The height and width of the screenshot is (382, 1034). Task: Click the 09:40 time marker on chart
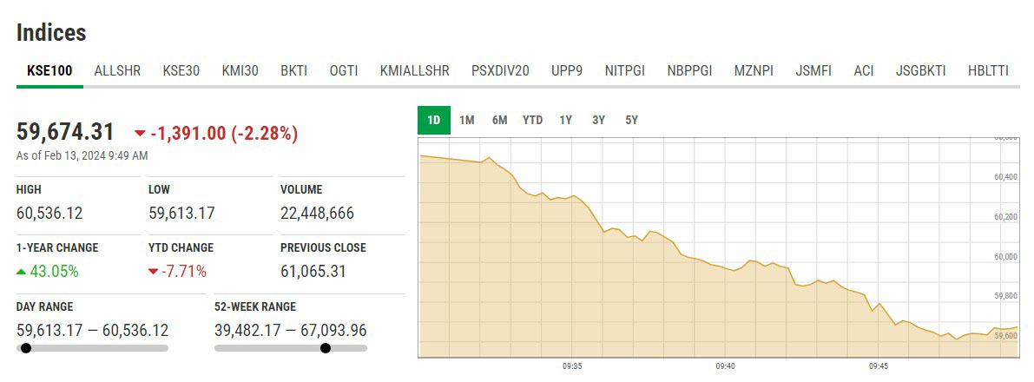tap(726, 366)
